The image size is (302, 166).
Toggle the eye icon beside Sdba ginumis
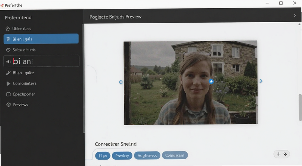click(x=8, y=50)
